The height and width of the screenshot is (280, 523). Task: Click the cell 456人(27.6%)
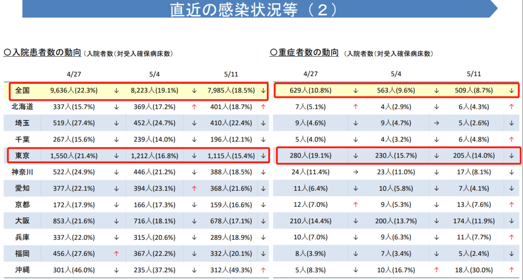click(74, 253)
